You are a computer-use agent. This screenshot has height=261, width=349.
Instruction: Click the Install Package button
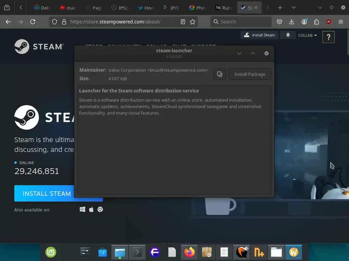[250, 74]
